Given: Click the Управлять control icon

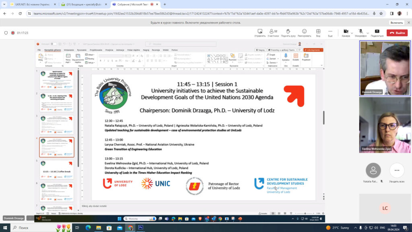Looking at the screenshot, I should coord(260,33).
